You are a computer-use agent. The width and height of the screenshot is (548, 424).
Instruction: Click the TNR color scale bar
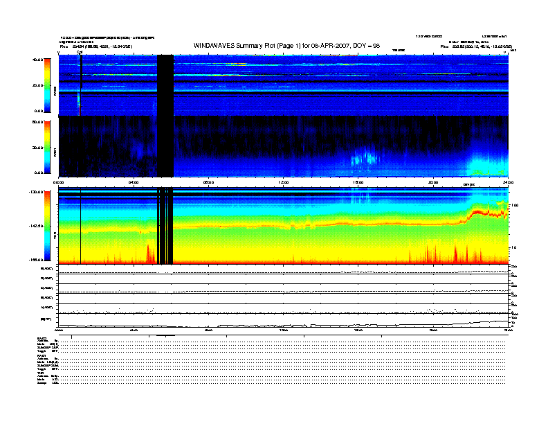click(47, 226)
